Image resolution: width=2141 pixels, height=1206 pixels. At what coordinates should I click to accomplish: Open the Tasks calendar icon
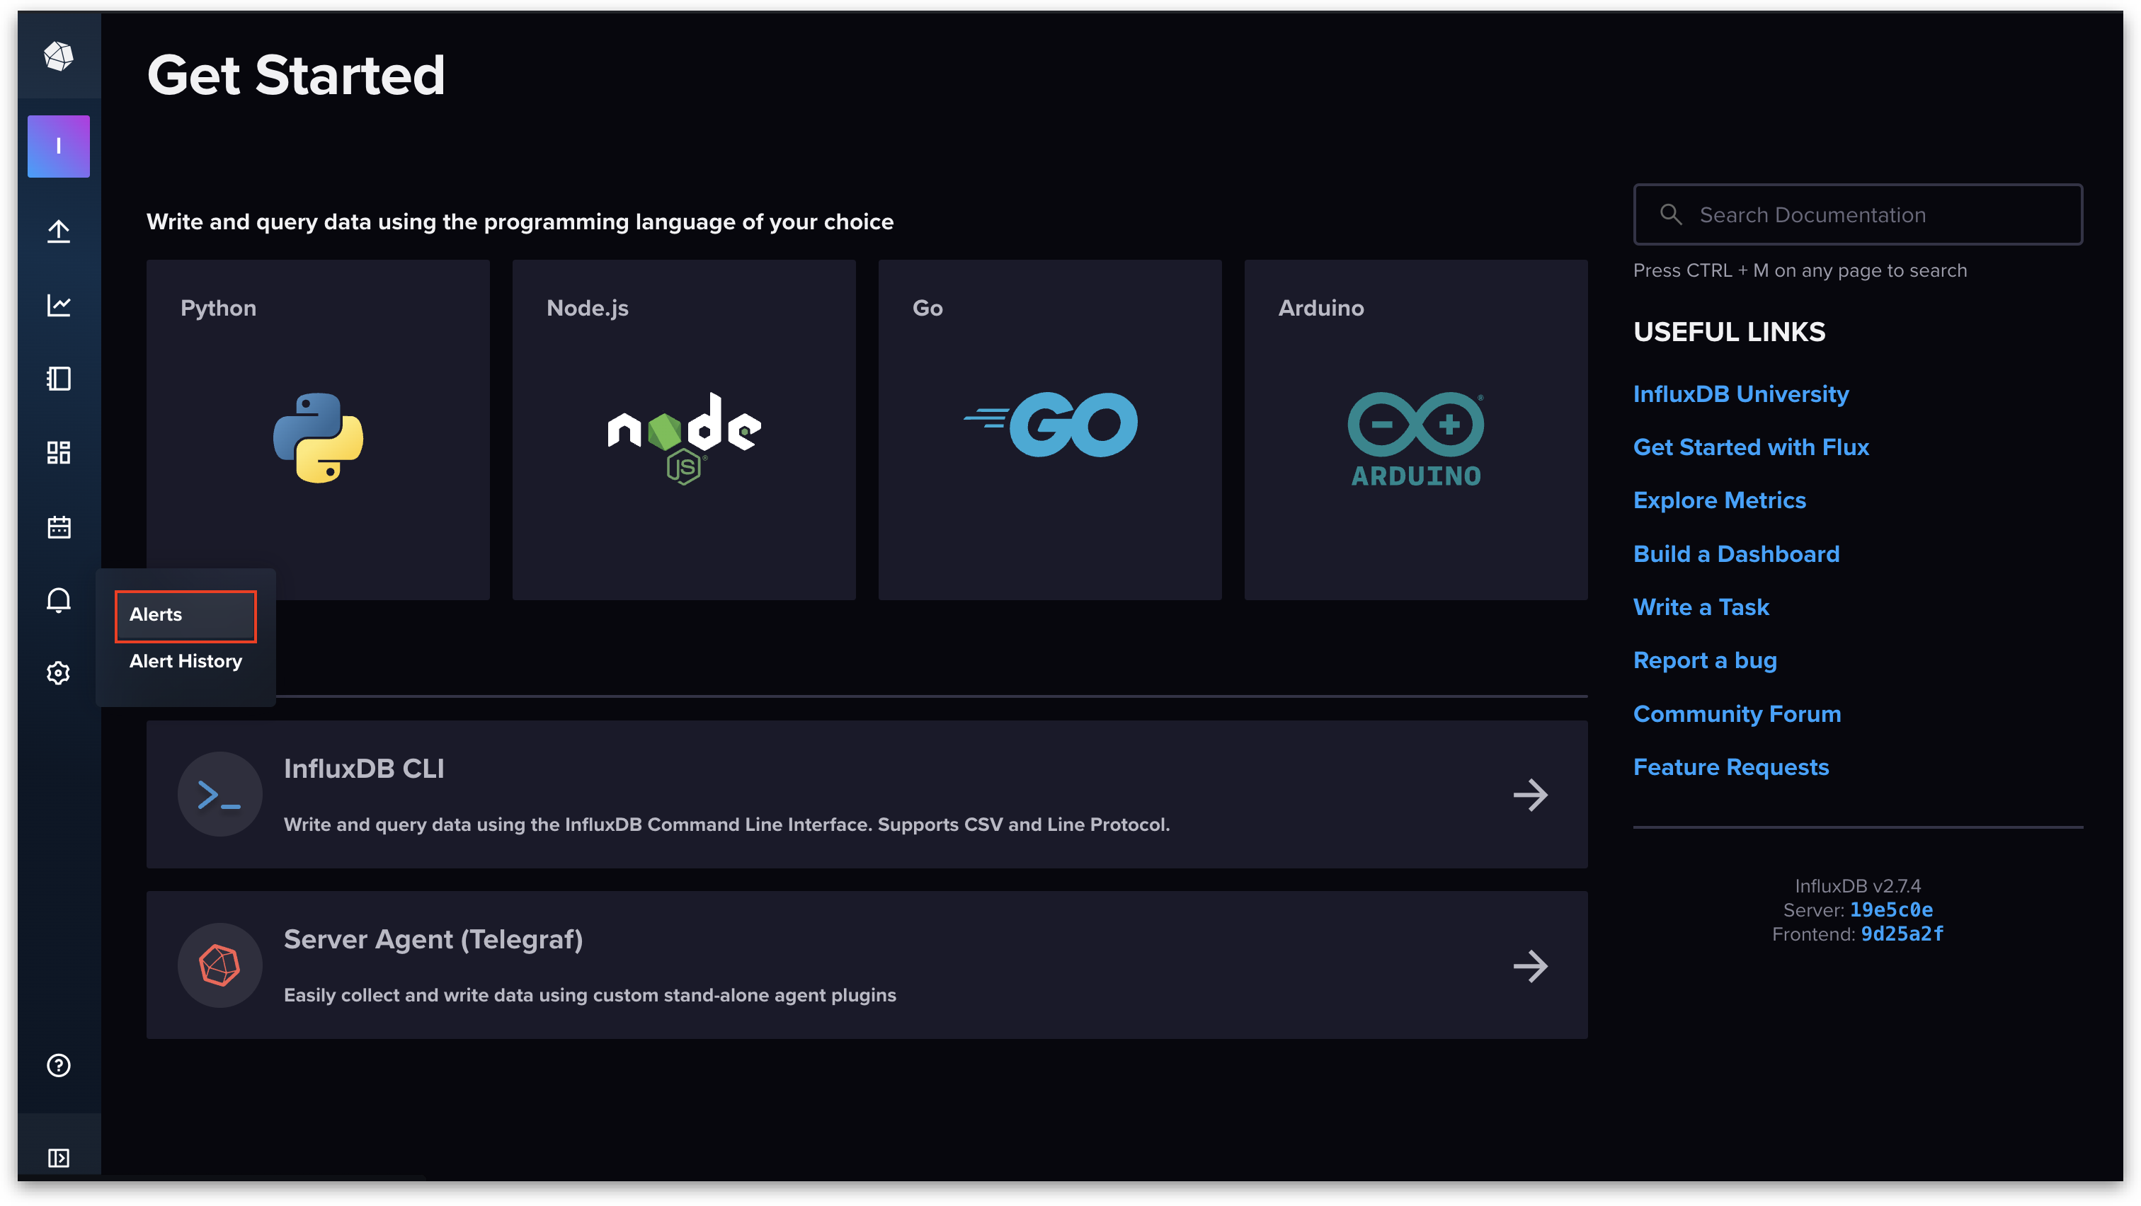(58, 527)
